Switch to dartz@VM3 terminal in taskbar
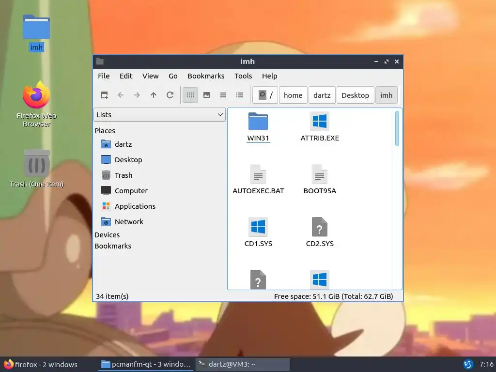This screenshot has width=496, height=372. (243, 364)
